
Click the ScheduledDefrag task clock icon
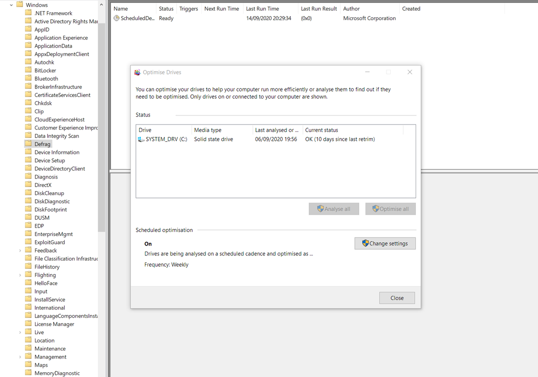click(x=117, y=18)
